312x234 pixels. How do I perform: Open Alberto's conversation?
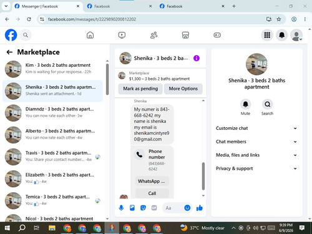[x=52, y=135]
